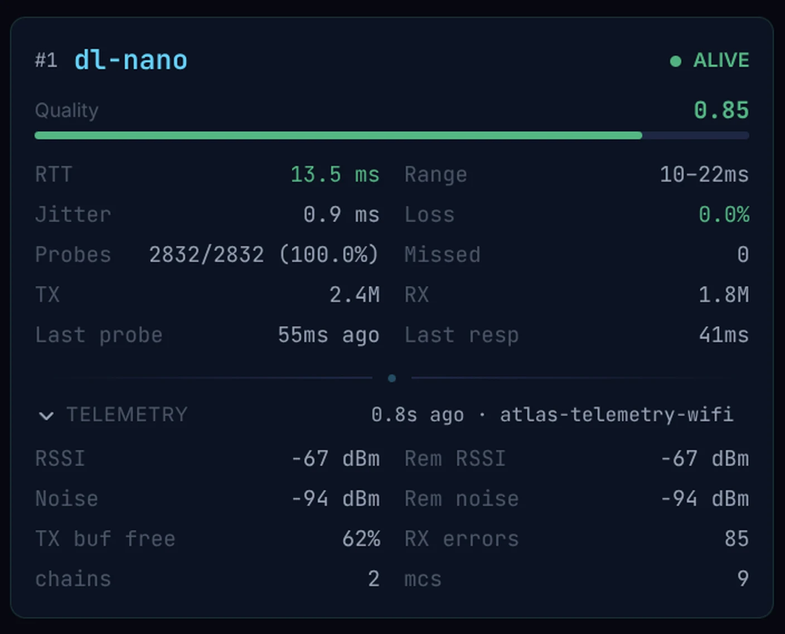Click the green ALIVE status dot

pyautogui.click(x=675, y=61)
